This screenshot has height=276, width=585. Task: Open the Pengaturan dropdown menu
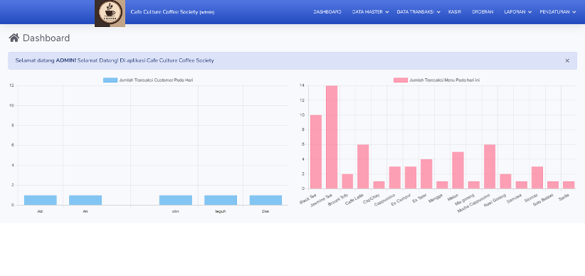557,12
